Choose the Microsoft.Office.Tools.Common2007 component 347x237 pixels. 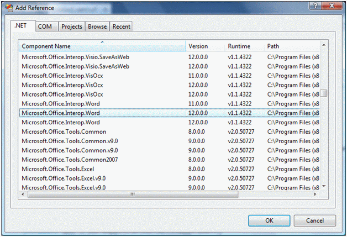[169, 160]
